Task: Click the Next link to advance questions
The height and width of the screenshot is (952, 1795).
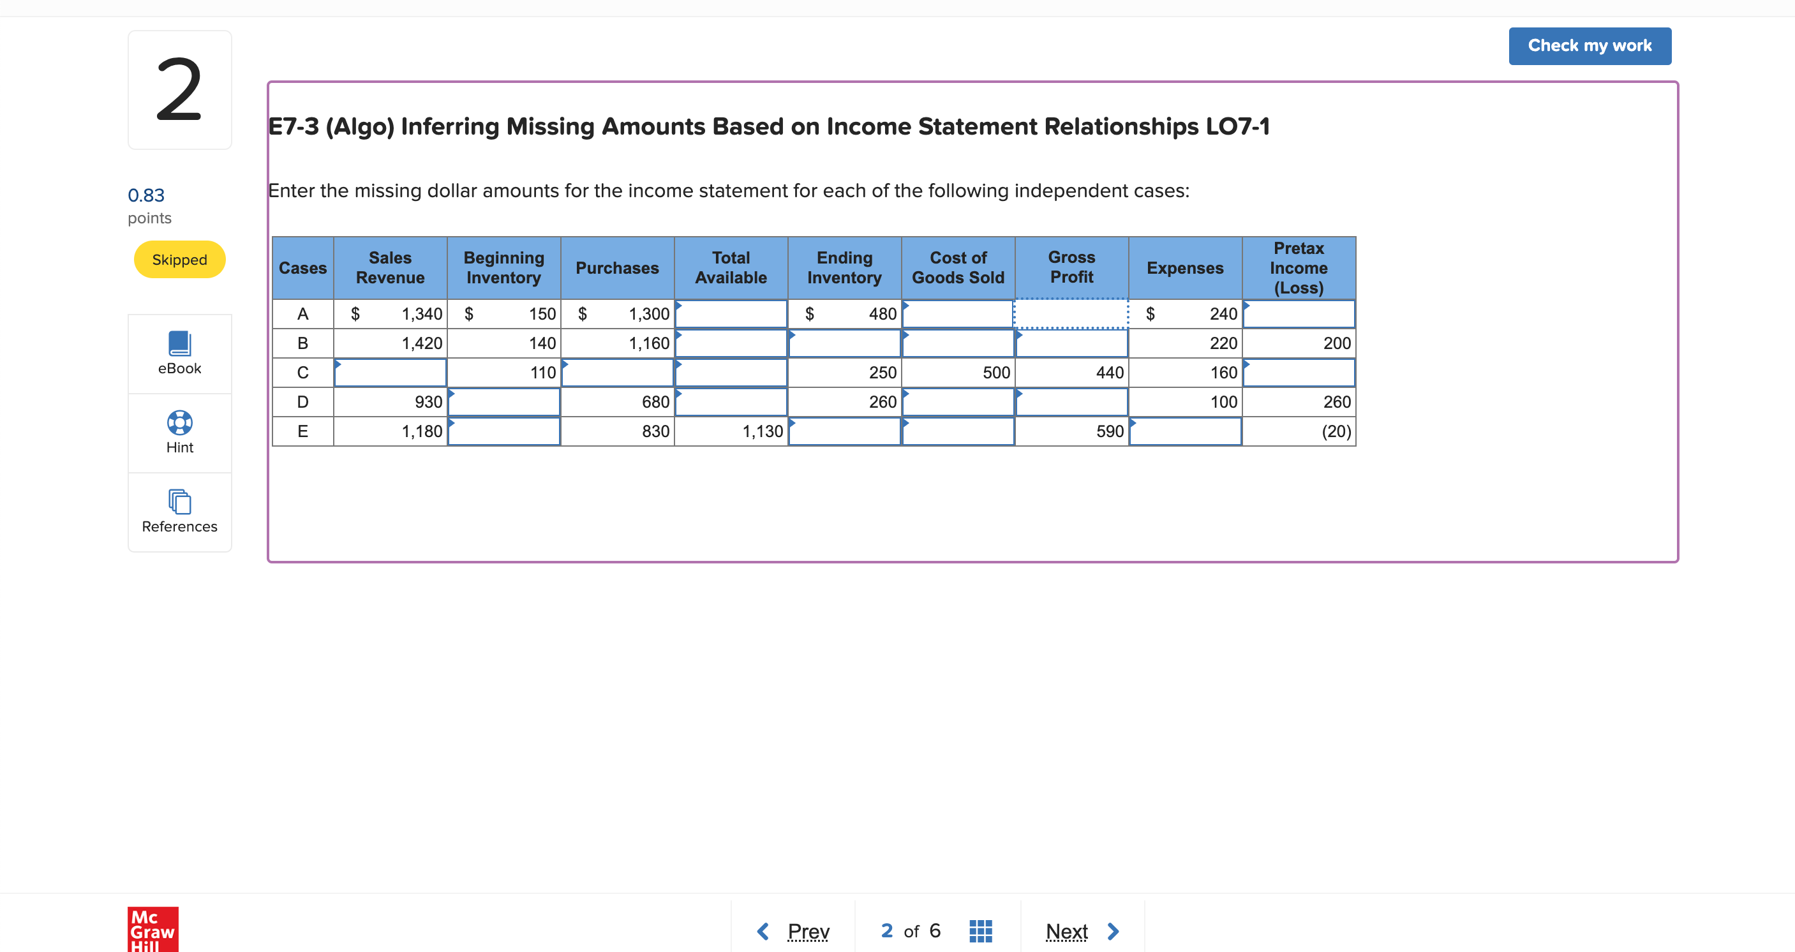Action: [x=1066, y=930]
